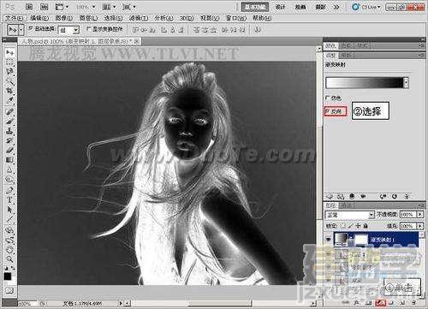Select the Zoom tool
This screenshot has height=309, width=428.
(9, 259)
